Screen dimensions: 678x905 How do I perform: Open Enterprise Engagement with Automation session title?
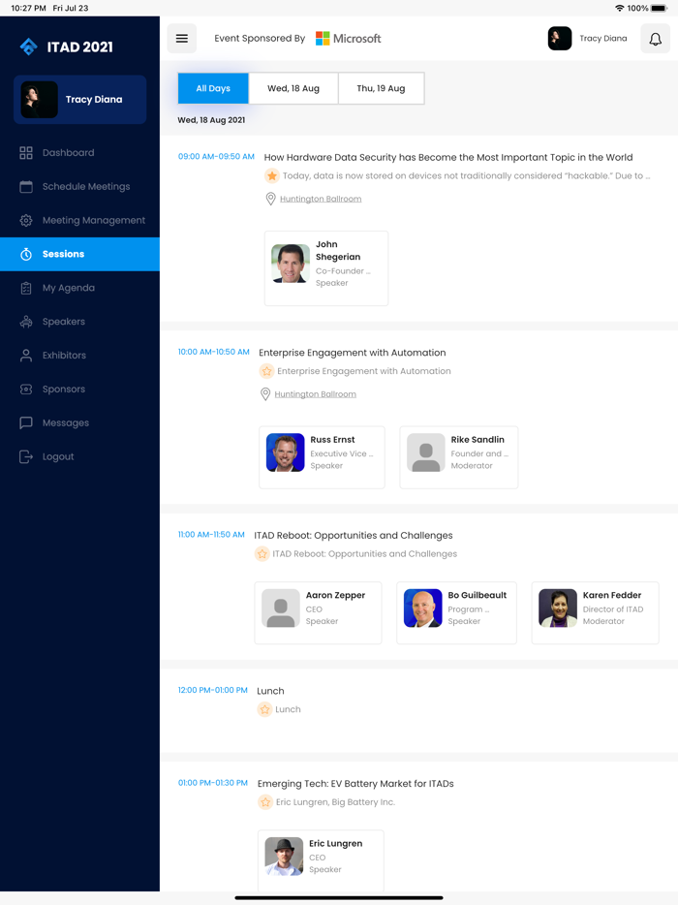[x=352, y=353]
